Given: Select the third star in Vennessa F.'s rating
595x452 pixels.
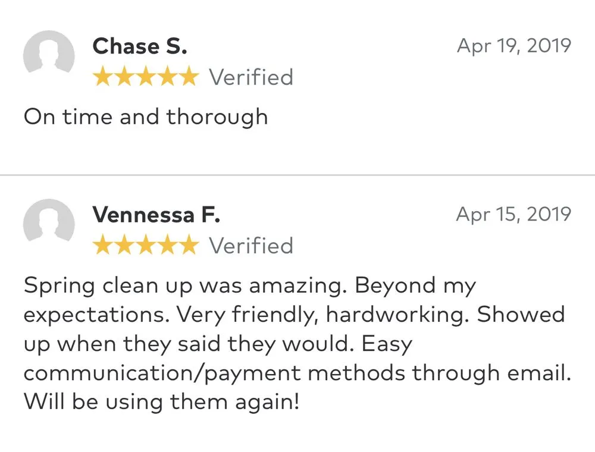Looking at the screenshot, I should (146, 245).
